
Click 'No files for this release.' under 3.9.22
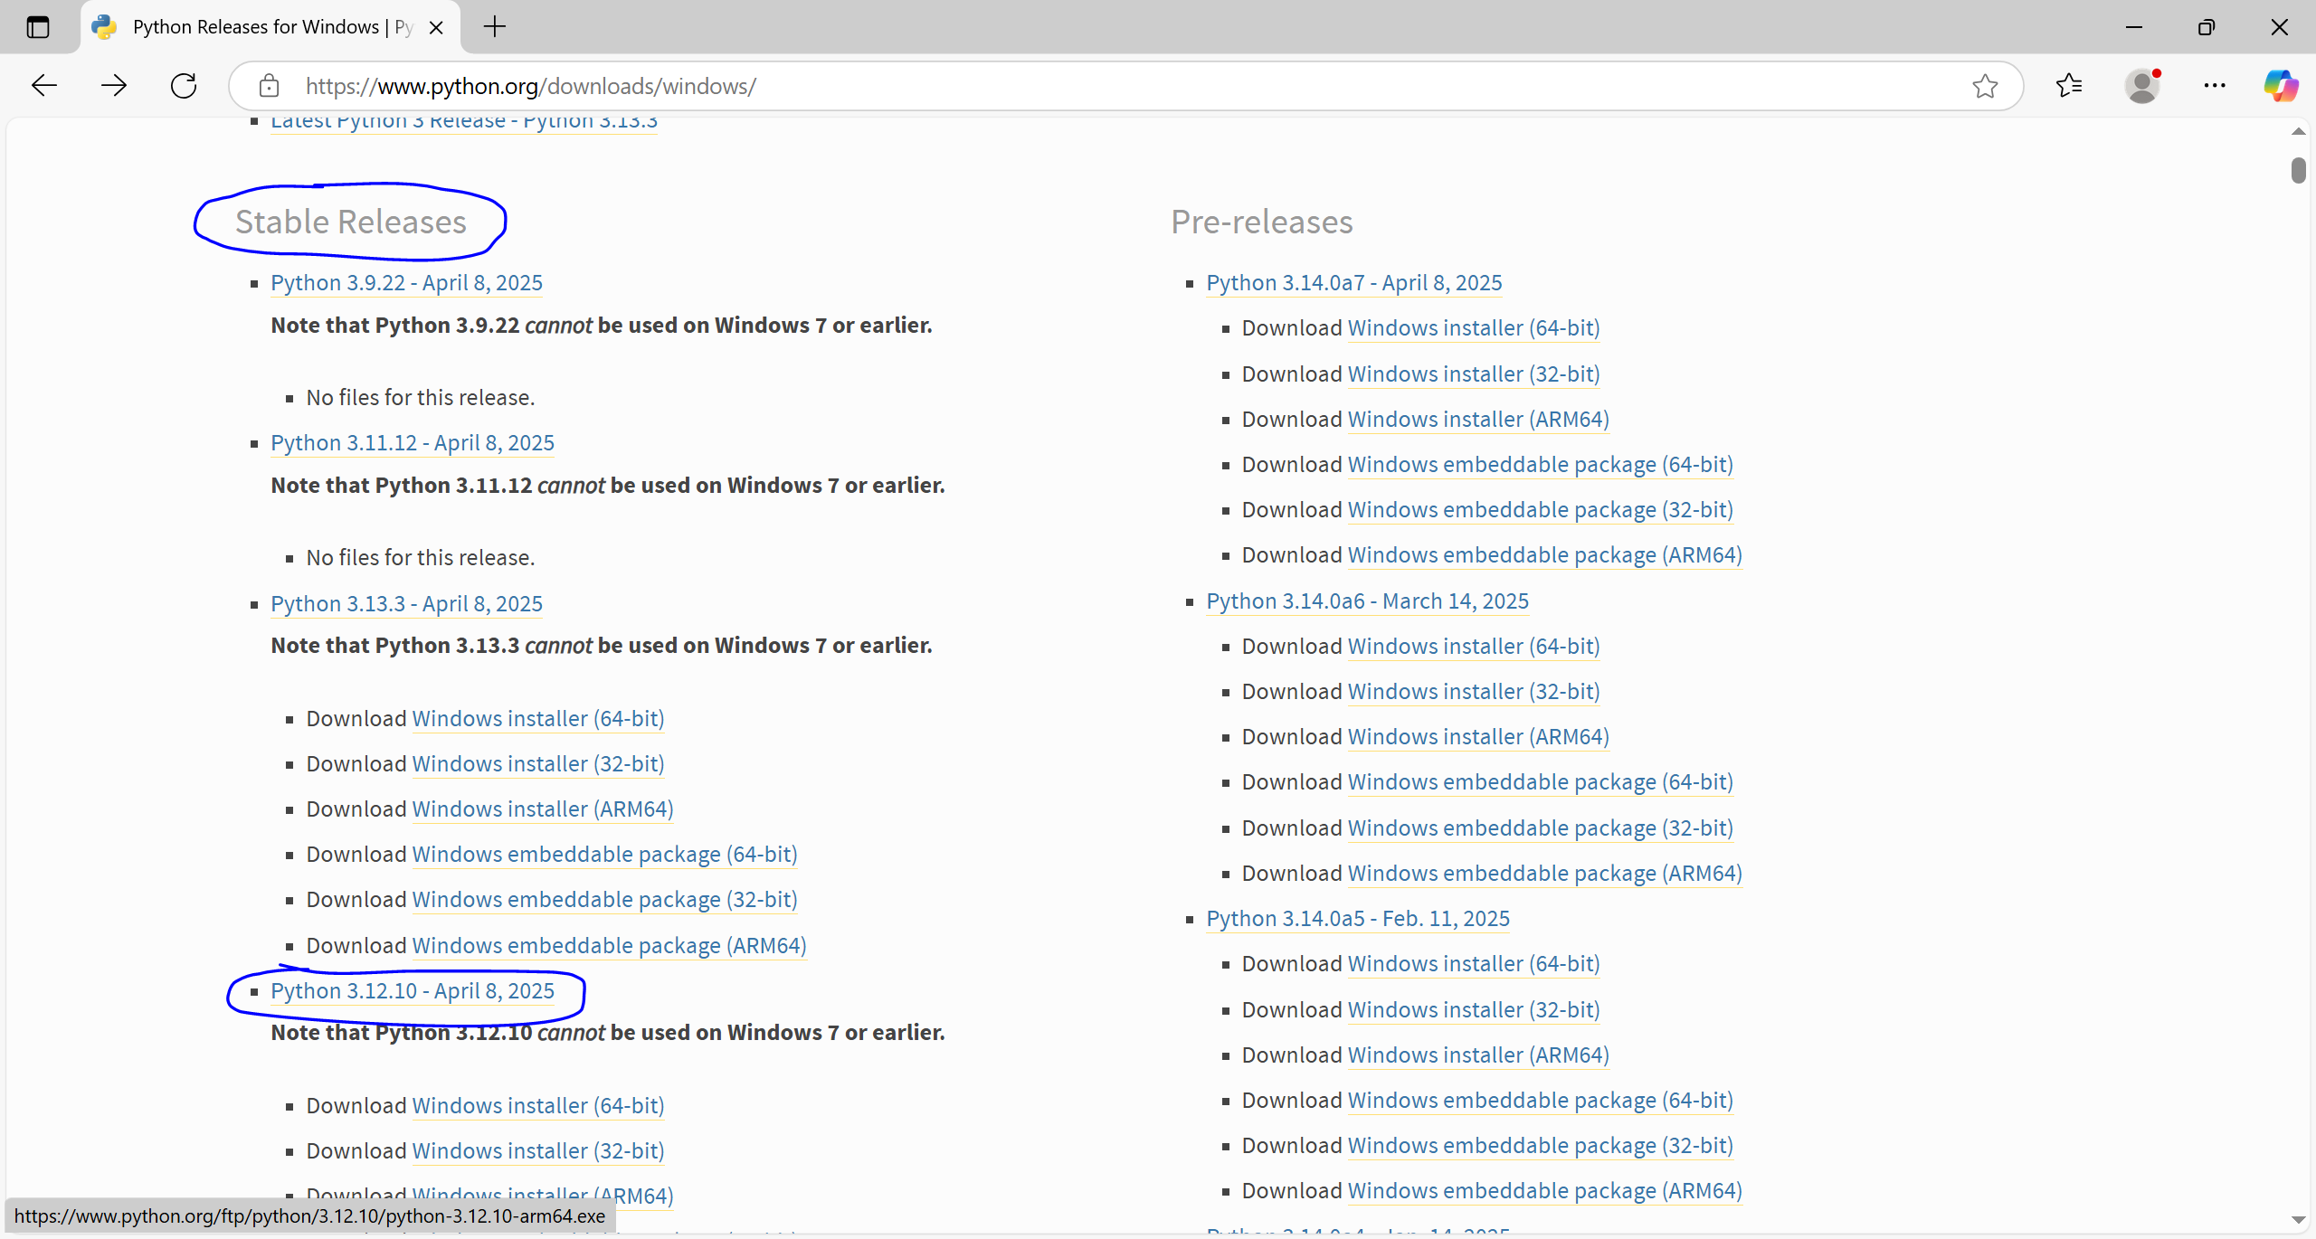point(421,398)
